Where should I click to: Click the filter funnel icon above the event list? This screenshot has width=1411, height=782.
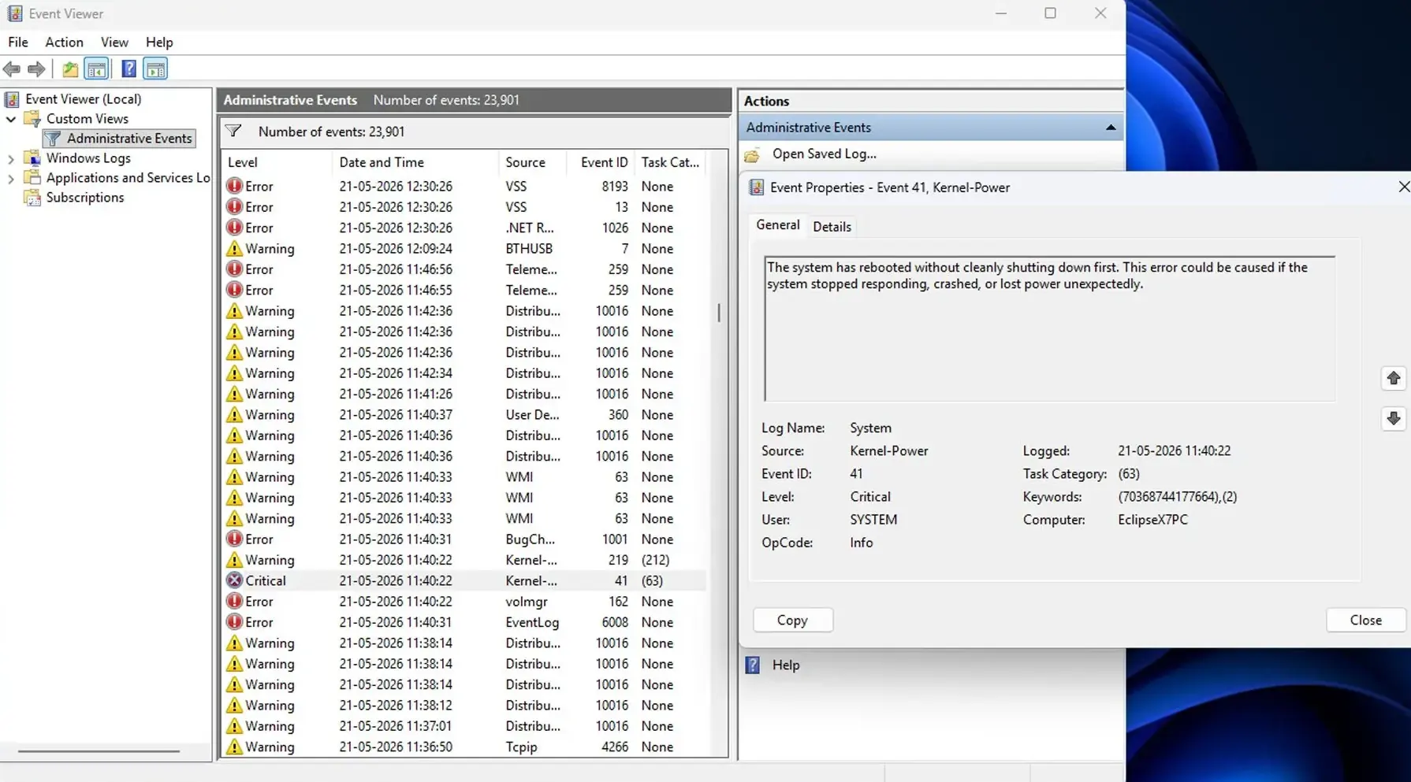click(x=233, y=132)
